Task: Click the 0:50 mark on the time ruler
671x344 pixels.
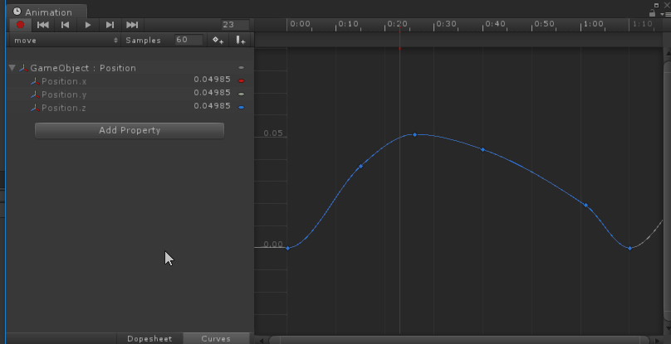Action: pyautogui.click(x=543, y=24)
